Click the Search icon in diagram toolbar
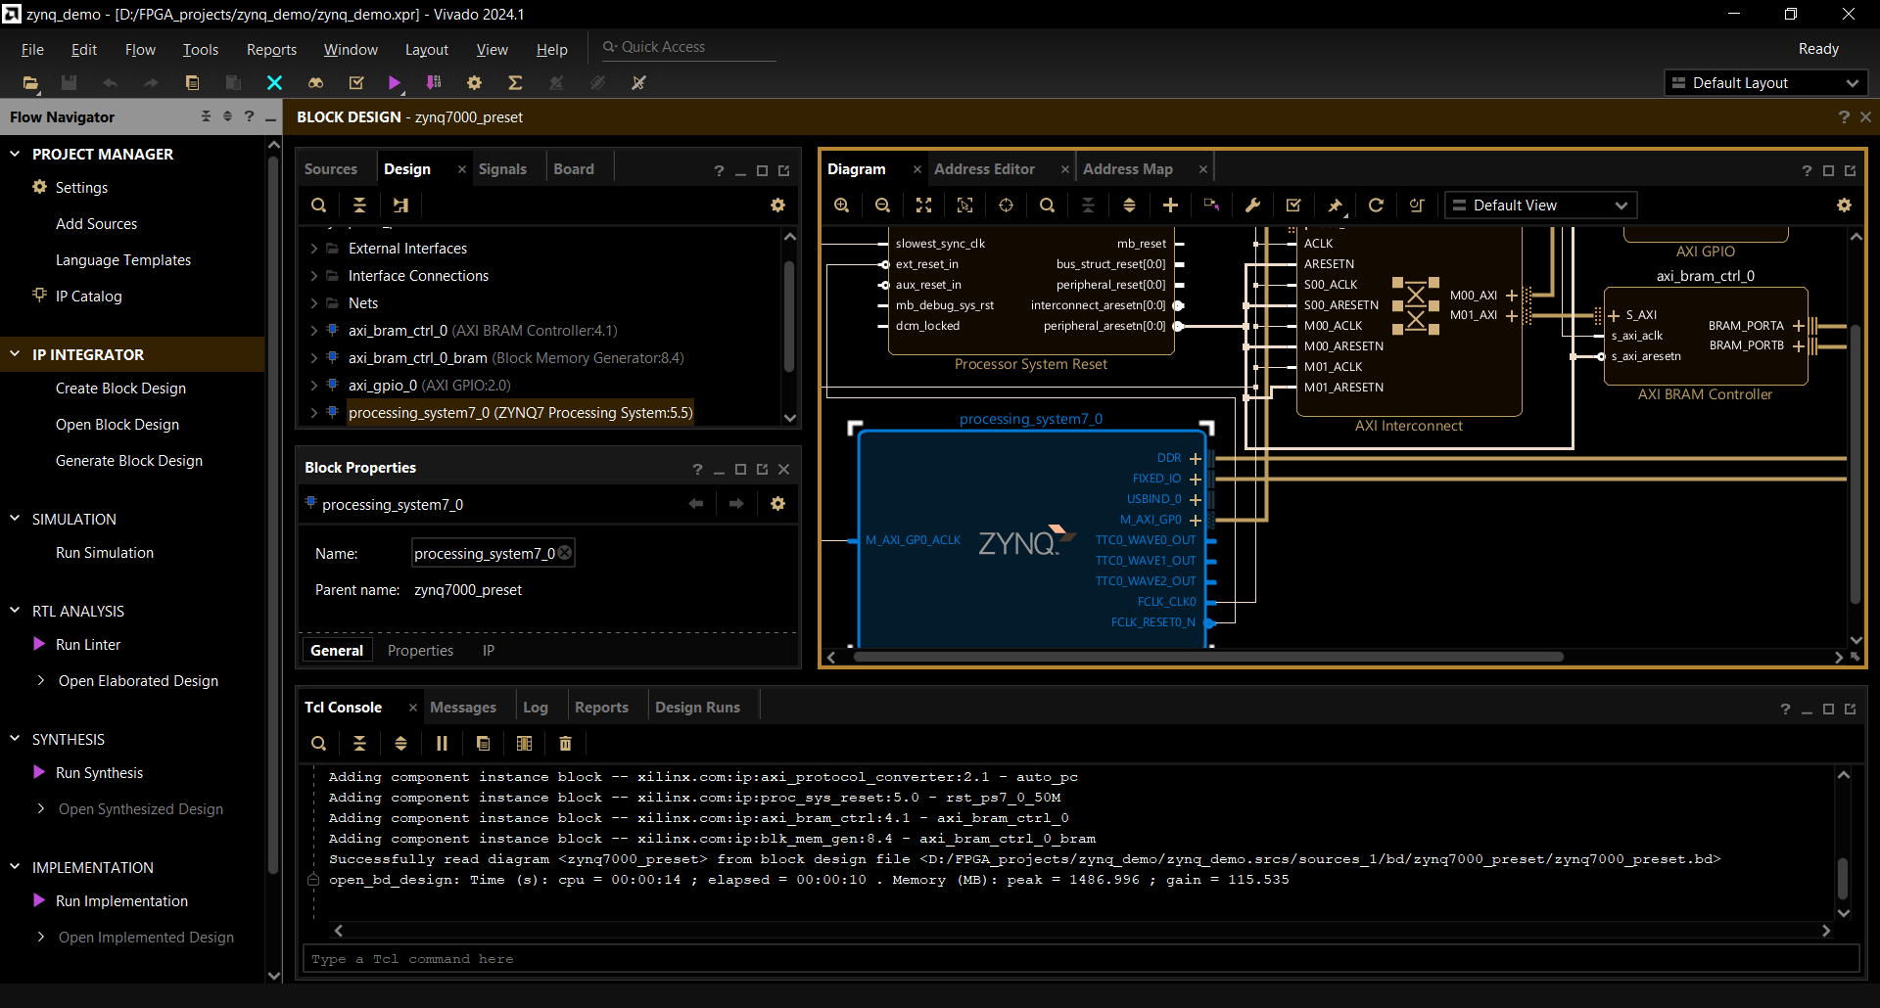 coord(1047,206)
